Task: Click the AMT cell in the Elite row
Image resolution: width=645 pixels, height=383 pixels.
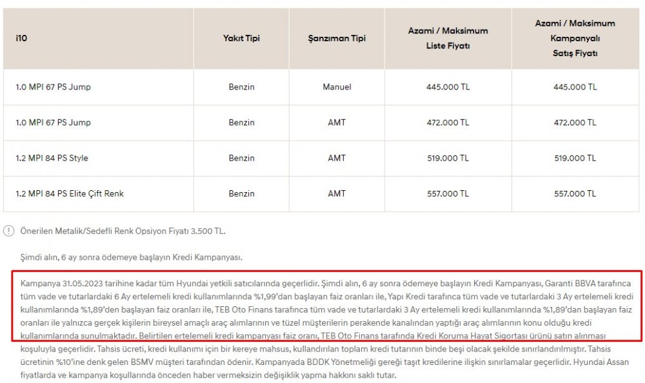Action: [x=337, y=194]
